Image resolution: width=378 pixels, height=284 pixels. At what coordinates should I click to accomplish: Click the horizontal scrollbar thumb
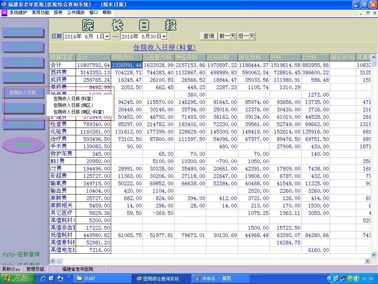[59, 261]
